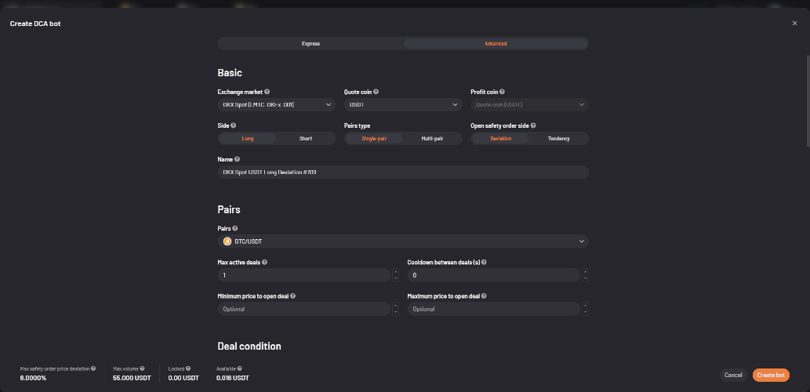Select the Short side option
The image size is (810, 392).
[x=306, y=139]
